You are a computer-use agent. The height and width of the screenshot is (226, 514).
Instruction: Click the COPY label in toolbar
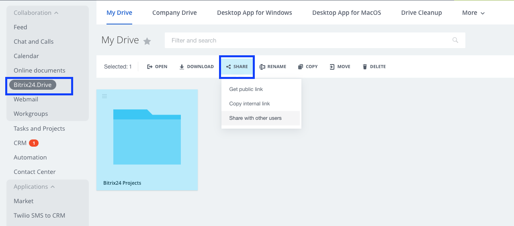tap(312, 67)
